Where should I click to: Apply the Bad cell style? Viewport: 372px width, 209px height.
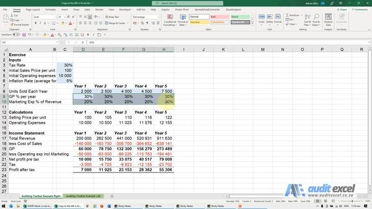pos(220,17)
